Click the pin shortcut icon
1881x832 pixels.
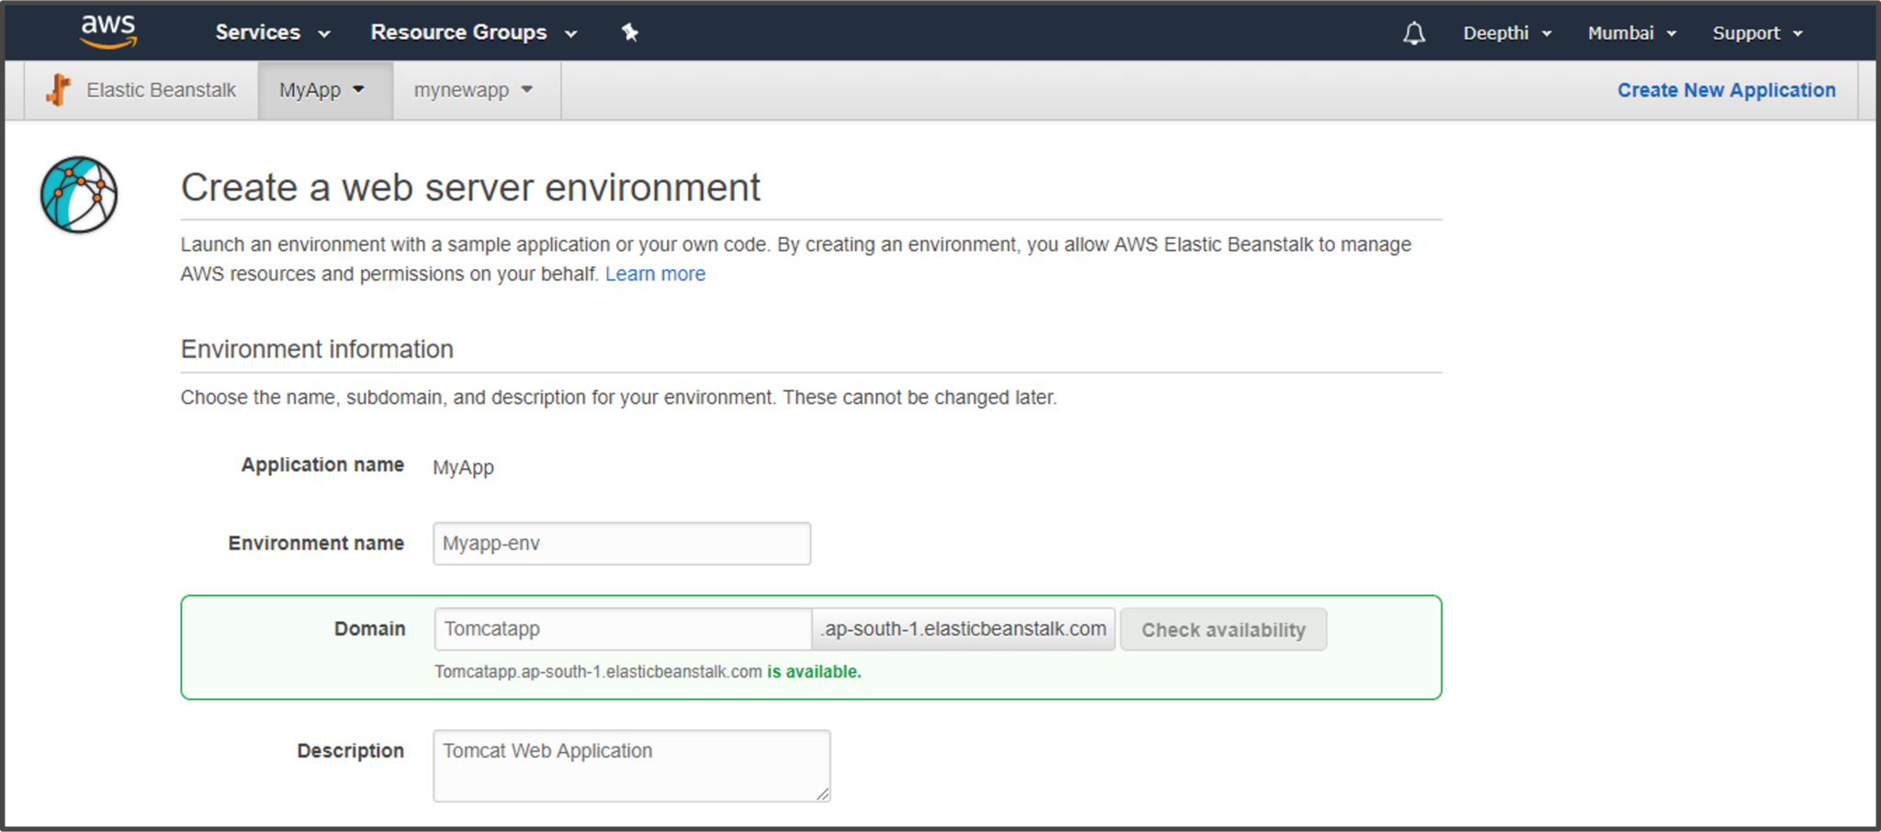[630, 32]
